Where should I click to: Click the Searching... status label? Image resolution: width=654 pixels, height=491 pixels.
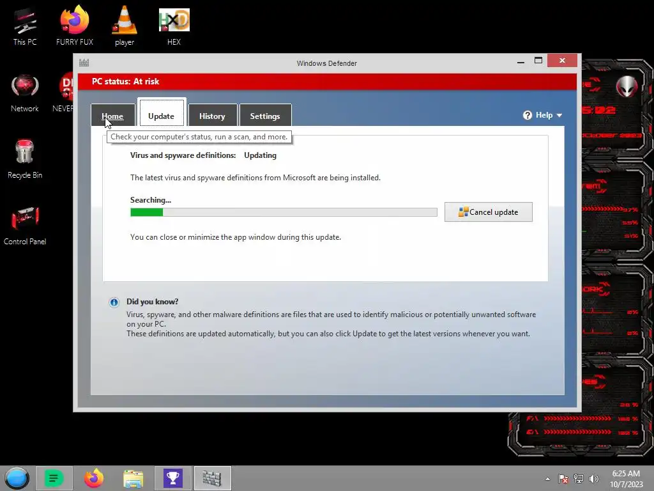151,200
